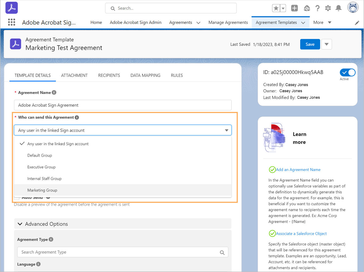This screenshot has height=272, width=364.
Task: Click the Learn more illustration
Action: click(x=274, y=137)
